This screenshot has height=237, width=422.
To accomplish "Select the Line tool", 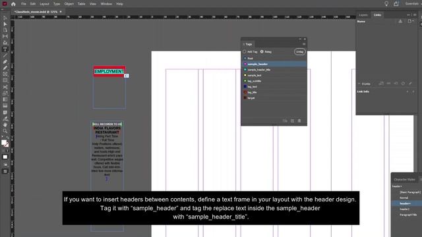I will click(x=5, y=55).
